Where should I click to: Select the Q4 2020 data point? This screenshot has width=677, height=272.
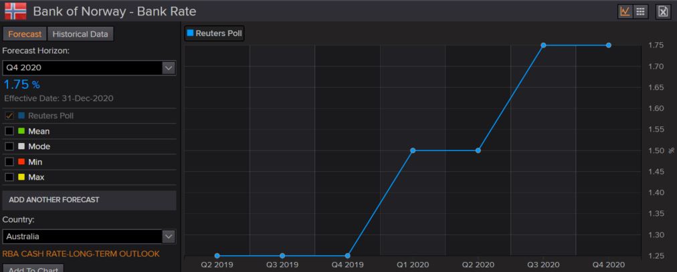click(x=608, y=45)
